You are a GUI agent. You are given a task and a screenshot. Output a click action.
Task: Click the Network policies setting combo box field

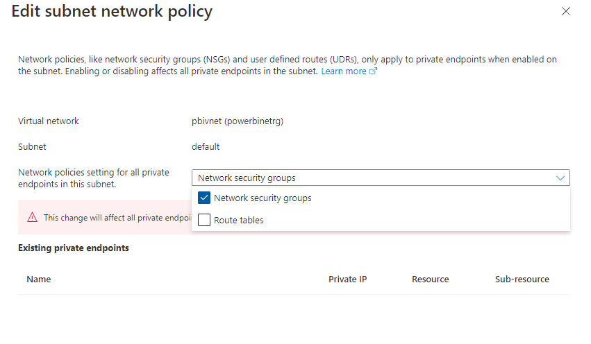point(381,178)
